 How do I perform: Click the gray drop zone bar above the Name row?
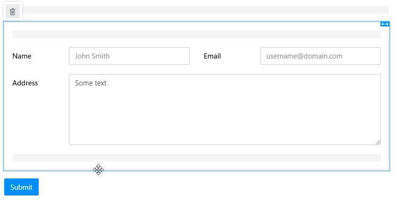[196, 34]
